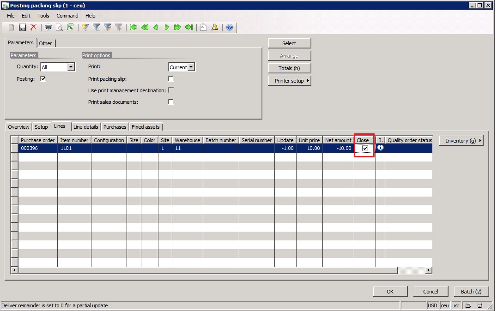Uncheck the Close checkbox on line 000396
The width and height of the screenshot is (497, 311).
[365, 148]
